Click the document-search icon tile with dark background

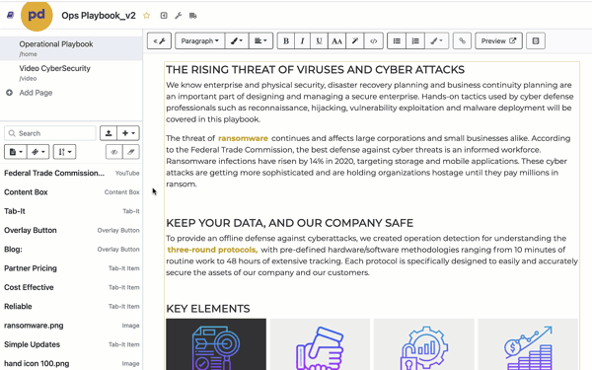(x=216, y=344)
